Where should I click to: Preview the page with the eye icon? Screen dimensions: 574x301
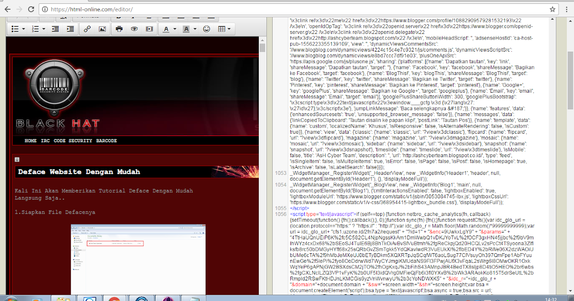point(135,29)
